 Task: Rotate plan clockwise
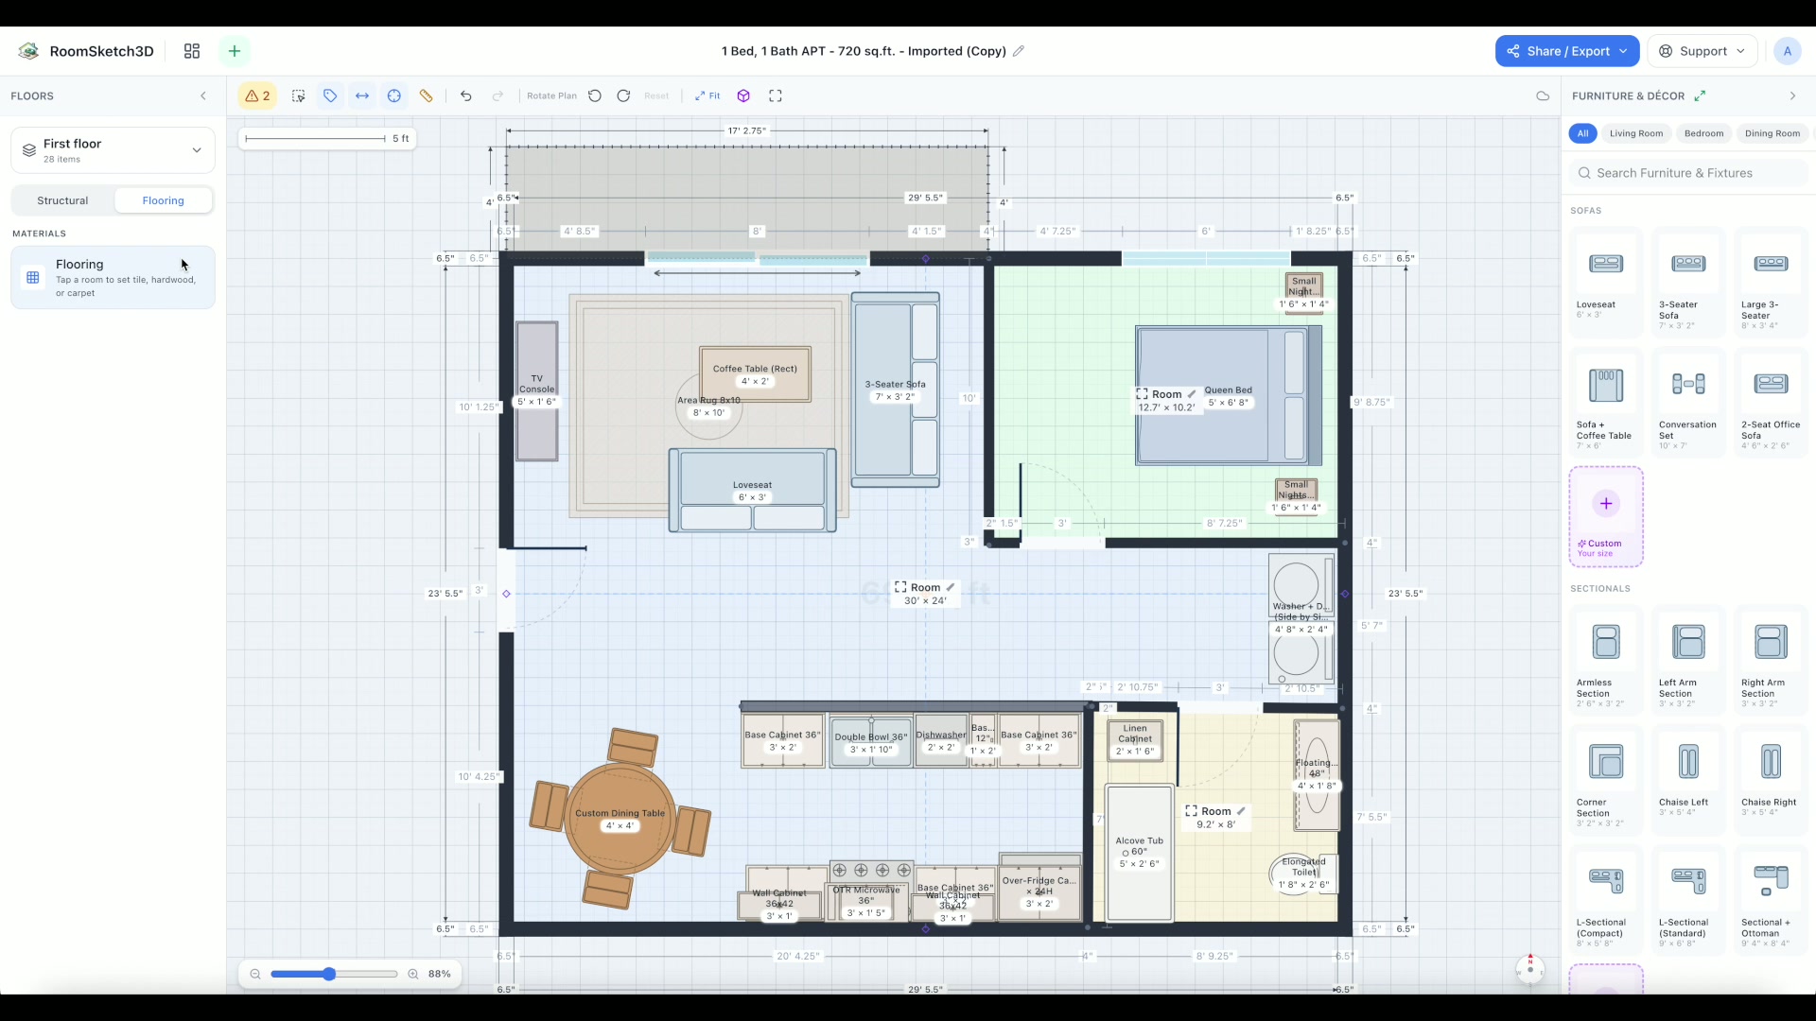(x=623, y=95)
